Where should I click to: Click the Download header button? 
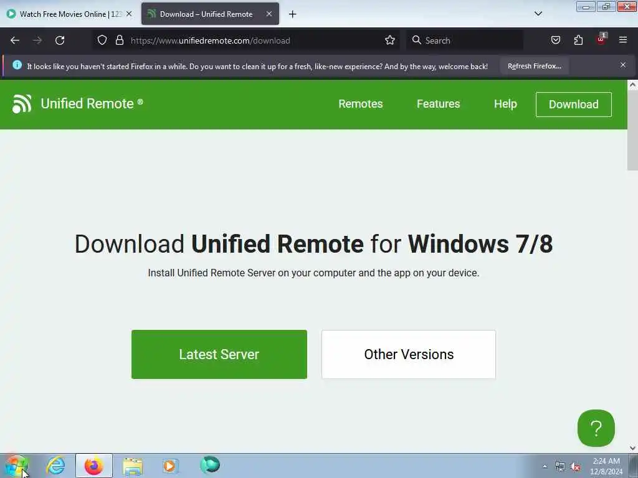(573, 105)
